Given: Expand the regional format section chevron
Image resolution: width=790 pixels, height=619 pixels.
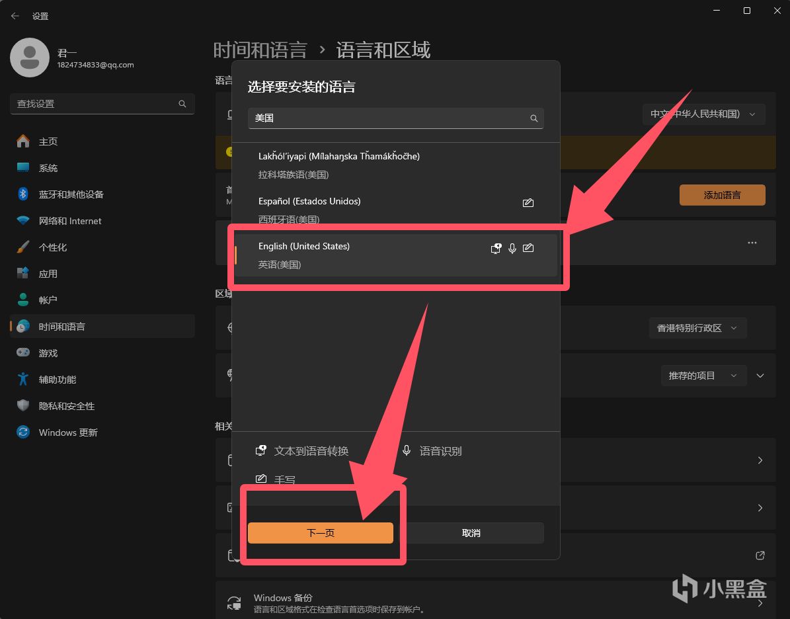Looking at the screenshot, I should coord(760,376).
